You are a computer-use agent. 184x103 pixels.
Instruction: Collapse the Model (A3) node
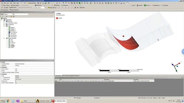click(x=1, y=20)
